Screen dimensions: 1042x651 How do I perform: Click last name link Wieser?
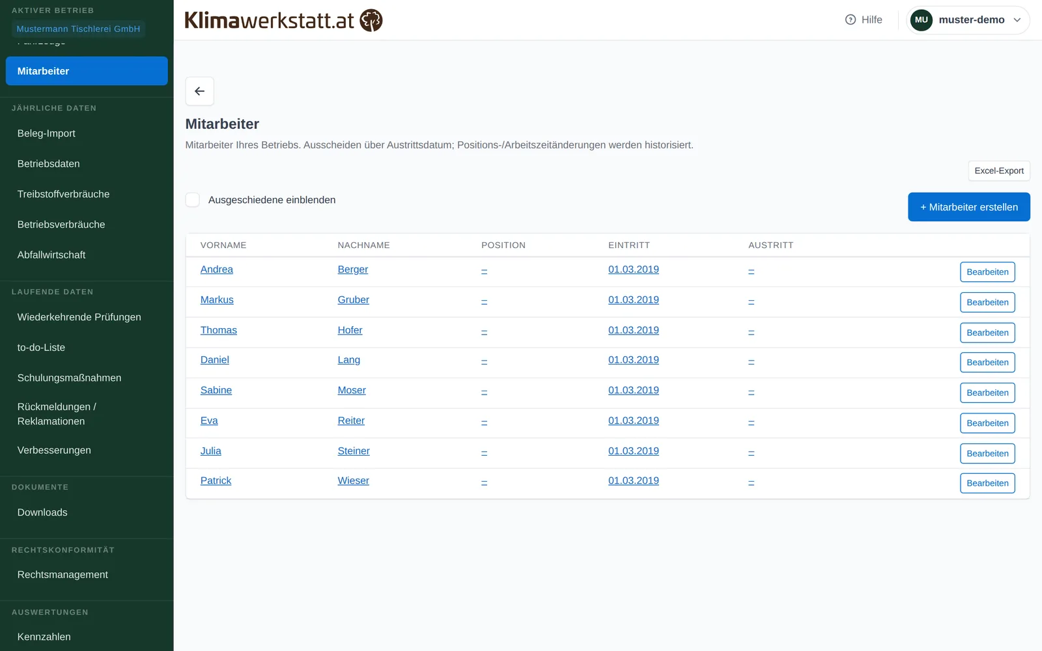353,481
